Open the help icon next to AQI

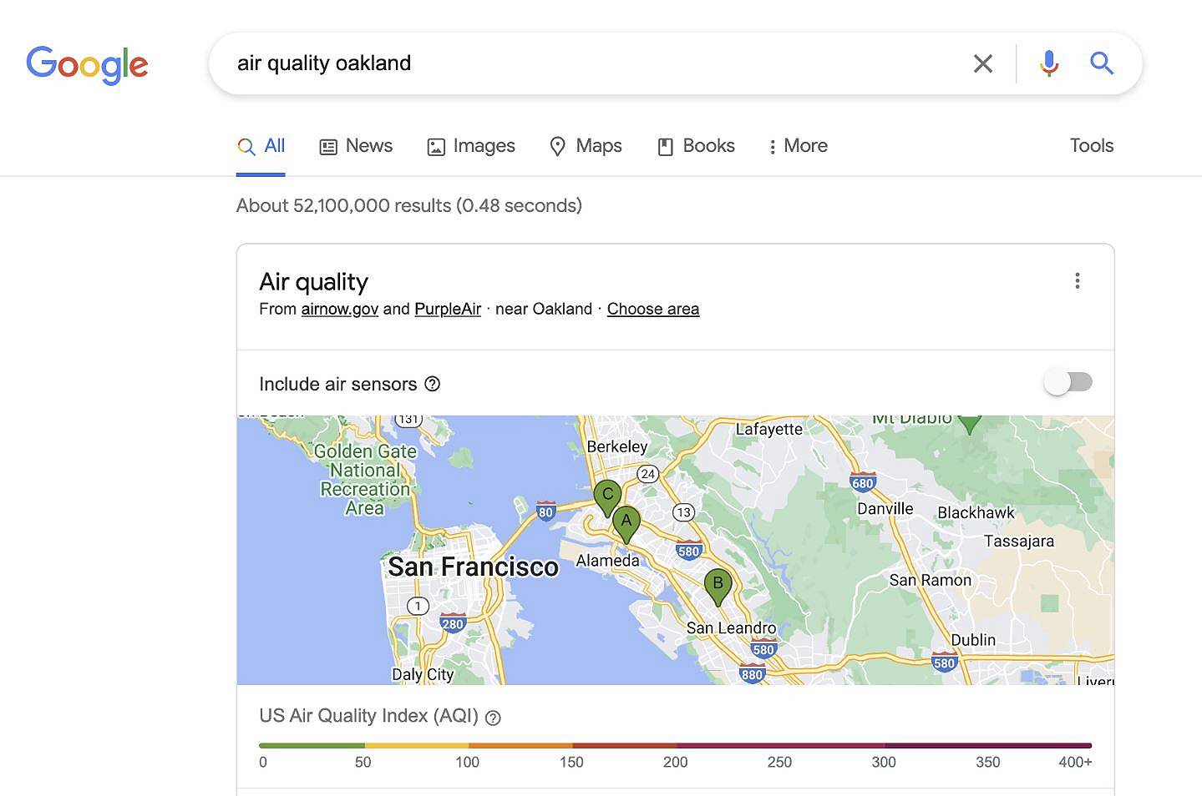pyautogui.click(x=492, y=718)
